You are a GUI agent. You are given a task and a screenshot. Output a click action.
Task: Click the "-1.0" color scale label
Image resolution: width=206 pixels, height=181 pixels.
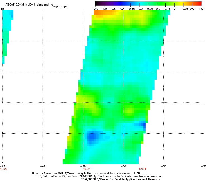[x=104, y=9]
